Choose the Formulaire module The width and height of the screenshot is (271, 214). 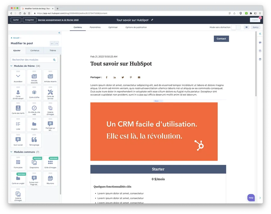[18, 163]
